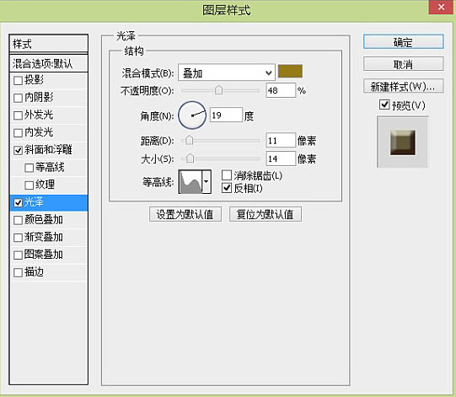Confirm with the 确定 button
Image resolution: width=456 pixels, height=397 pixels.
point(404,42)
